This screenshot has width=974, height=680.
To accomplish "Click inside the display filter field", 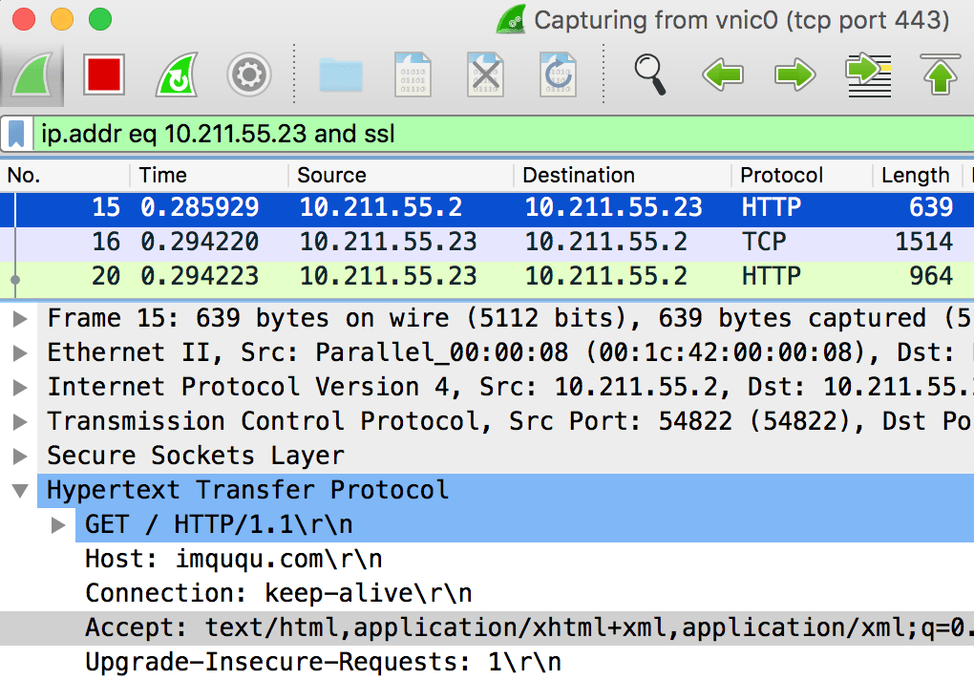I will click(382, 133).
